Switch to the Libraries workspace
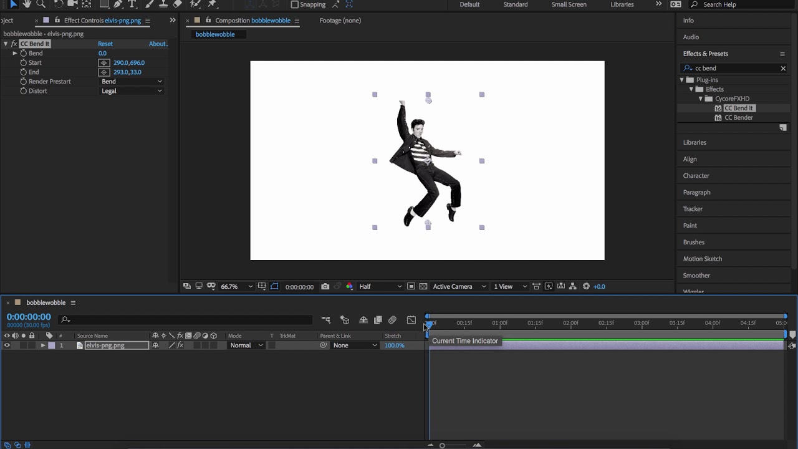This screenshot has width=798, height=449. (622, 4)
